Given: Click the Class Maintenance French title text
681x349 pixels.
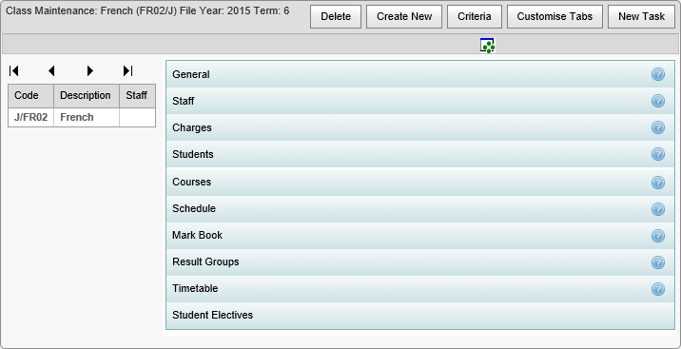Looking at the screenshot, I should coord(147,10).
